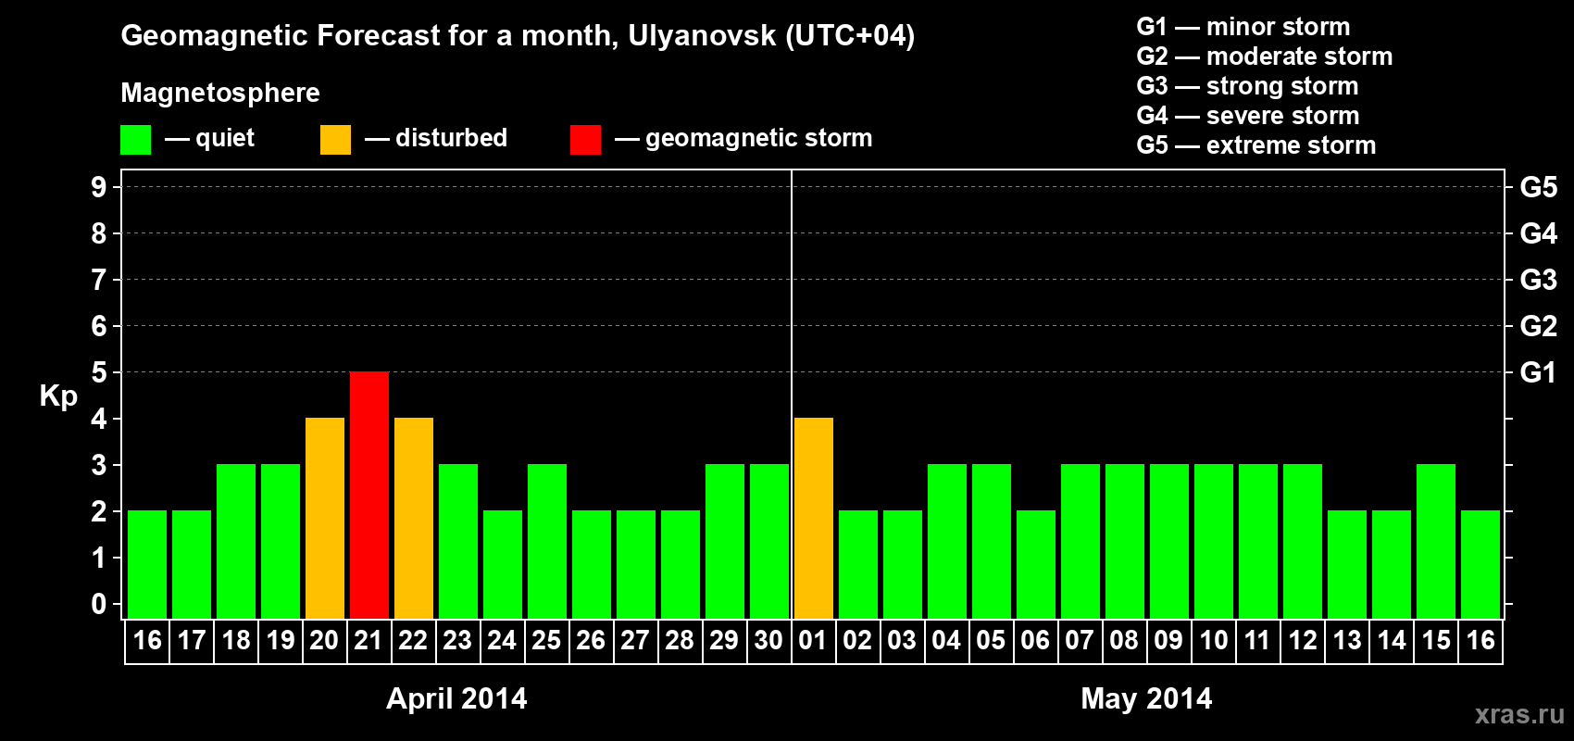Click the green quiet legend swatch
Viewport: 1574px width, 741px height.
(x=135, y=140)
